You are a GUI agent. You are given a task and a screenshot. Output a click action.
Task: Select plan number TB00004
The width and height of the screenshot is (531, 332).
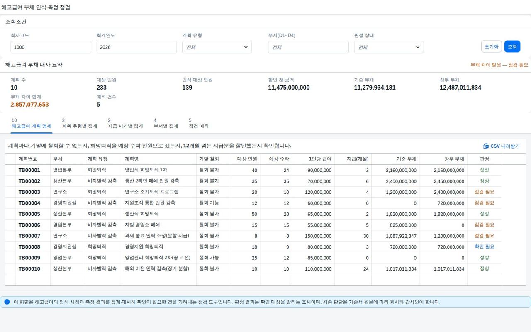pyautogui.click(x=29, y=203)
